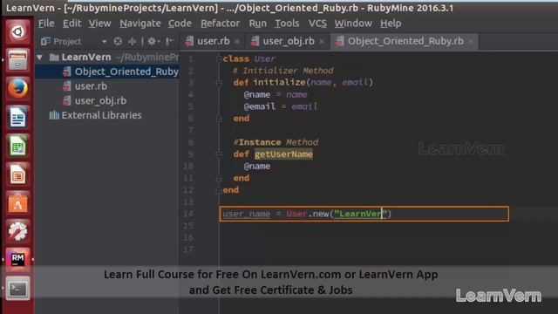Click fold marker at getUserName's end
Image resolution: width=558 pixels, height=314 pixels.
coord(219,178)
